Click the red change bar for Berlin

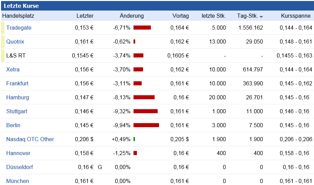(x=146, y=125)
